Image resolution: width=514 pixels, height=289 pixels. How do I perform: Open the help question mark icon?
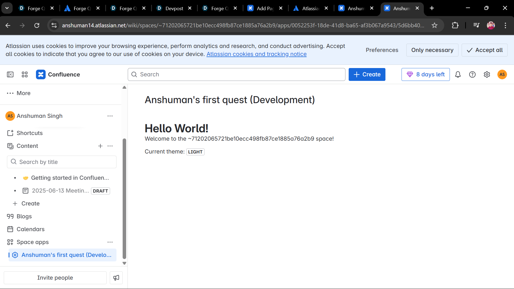pos(472,74)
